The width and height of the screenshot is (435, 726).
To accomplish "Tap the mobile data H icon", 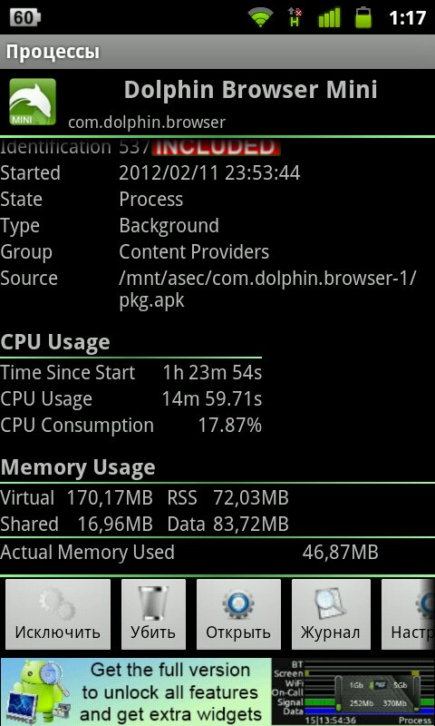I will coord(295,17).
